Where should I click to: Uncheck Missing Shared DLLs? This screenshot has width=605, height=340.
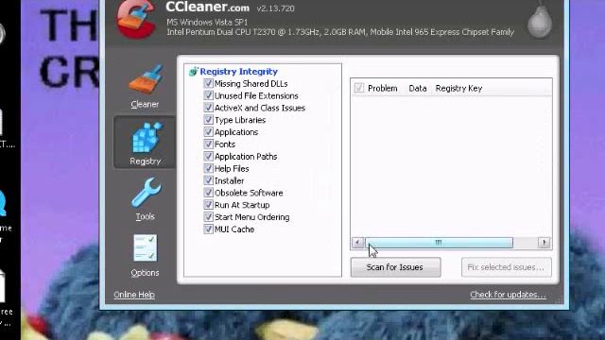coord(208,83)
